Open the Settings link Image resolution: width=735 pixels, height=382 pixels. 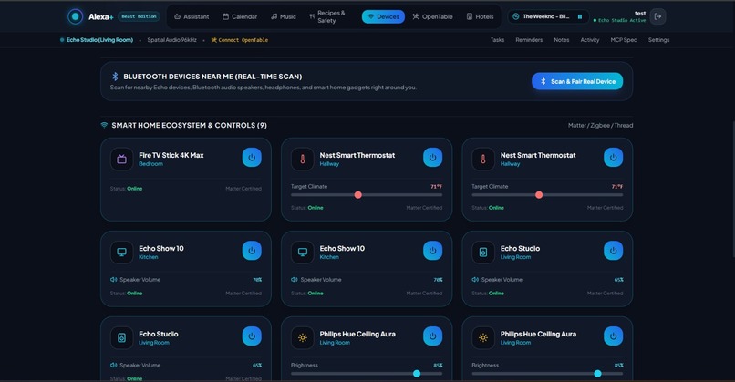[658, 40]
